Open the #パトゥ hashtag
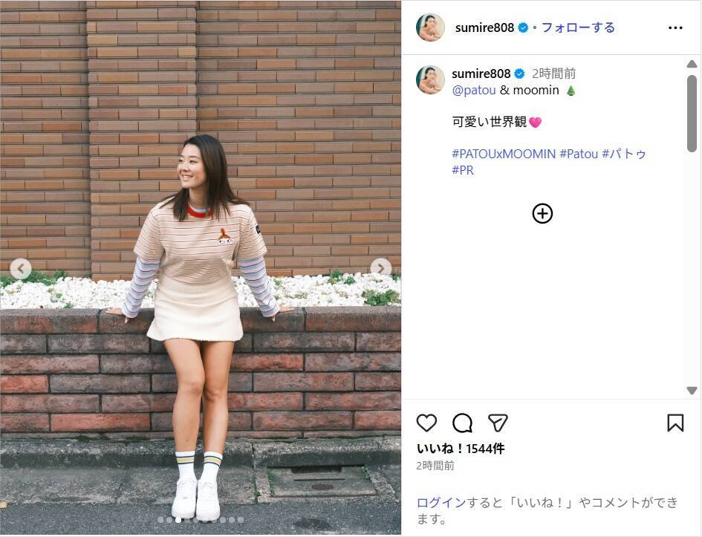 tap(624, 154)
